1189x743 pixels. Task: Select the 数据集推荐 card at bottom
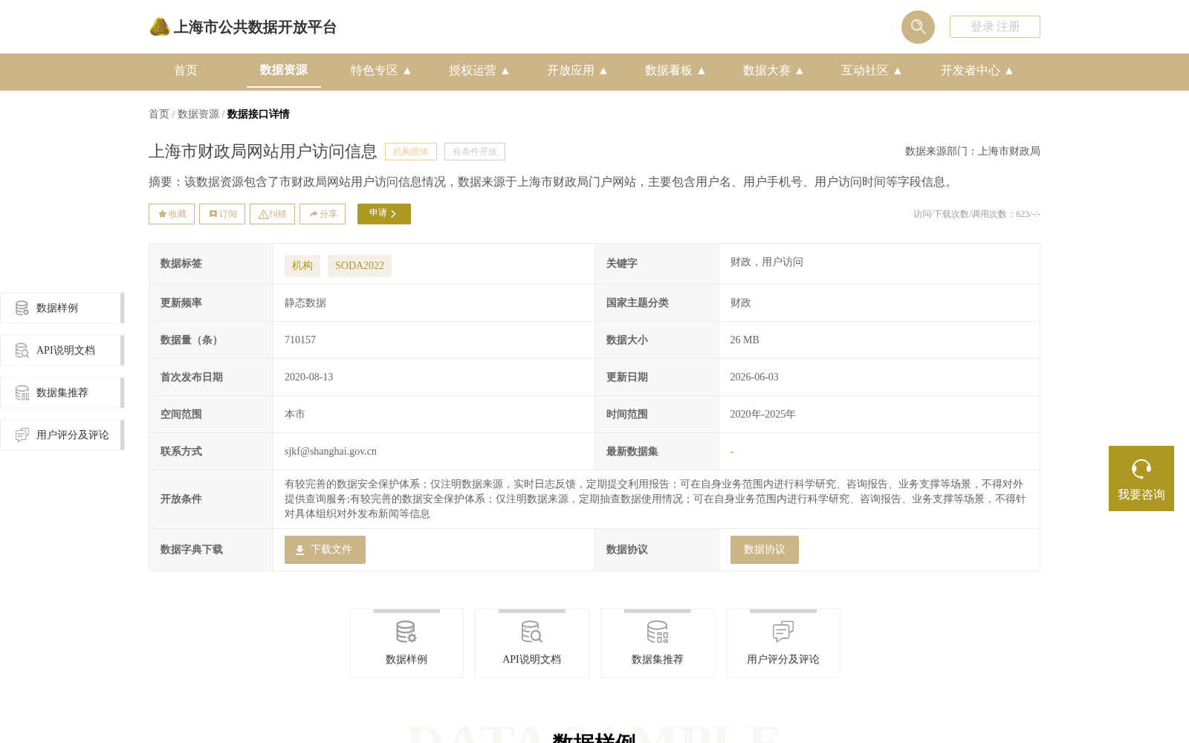pos(658,643)
